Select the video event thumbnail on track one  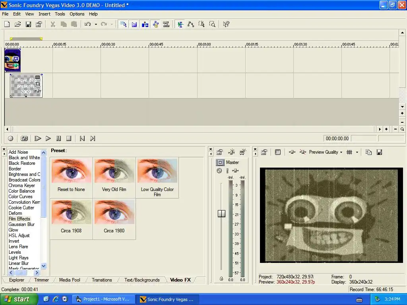point(12,60)
